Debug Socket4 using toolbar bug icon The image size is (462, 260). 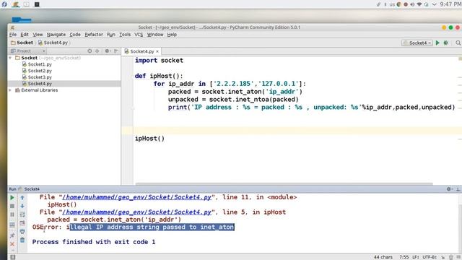446,43
